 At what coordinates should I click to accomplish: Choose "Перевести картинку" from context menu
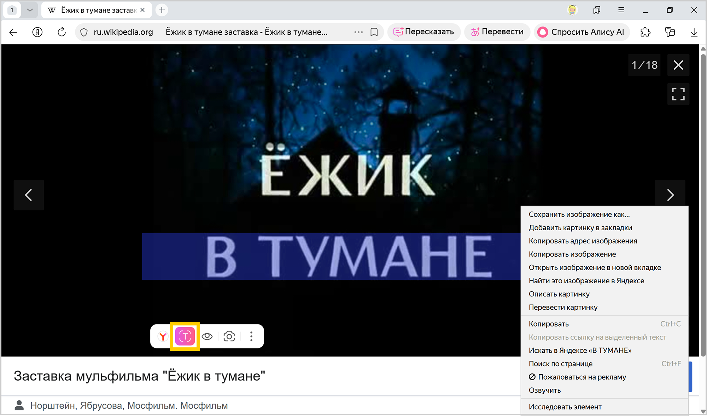point(563,307)
